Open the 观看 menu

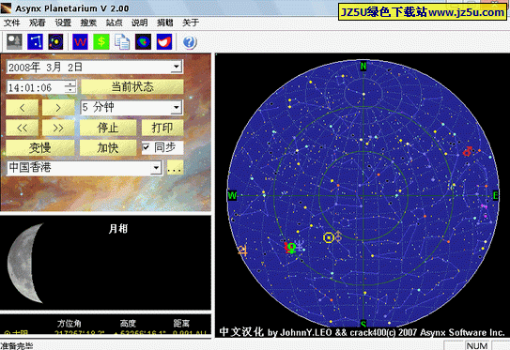click(38, 23)
